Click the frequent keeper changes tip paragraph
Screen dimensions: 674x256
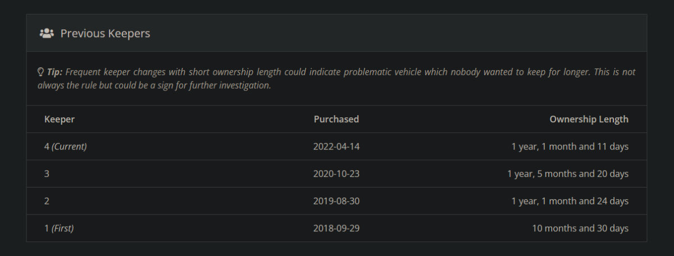337,79
